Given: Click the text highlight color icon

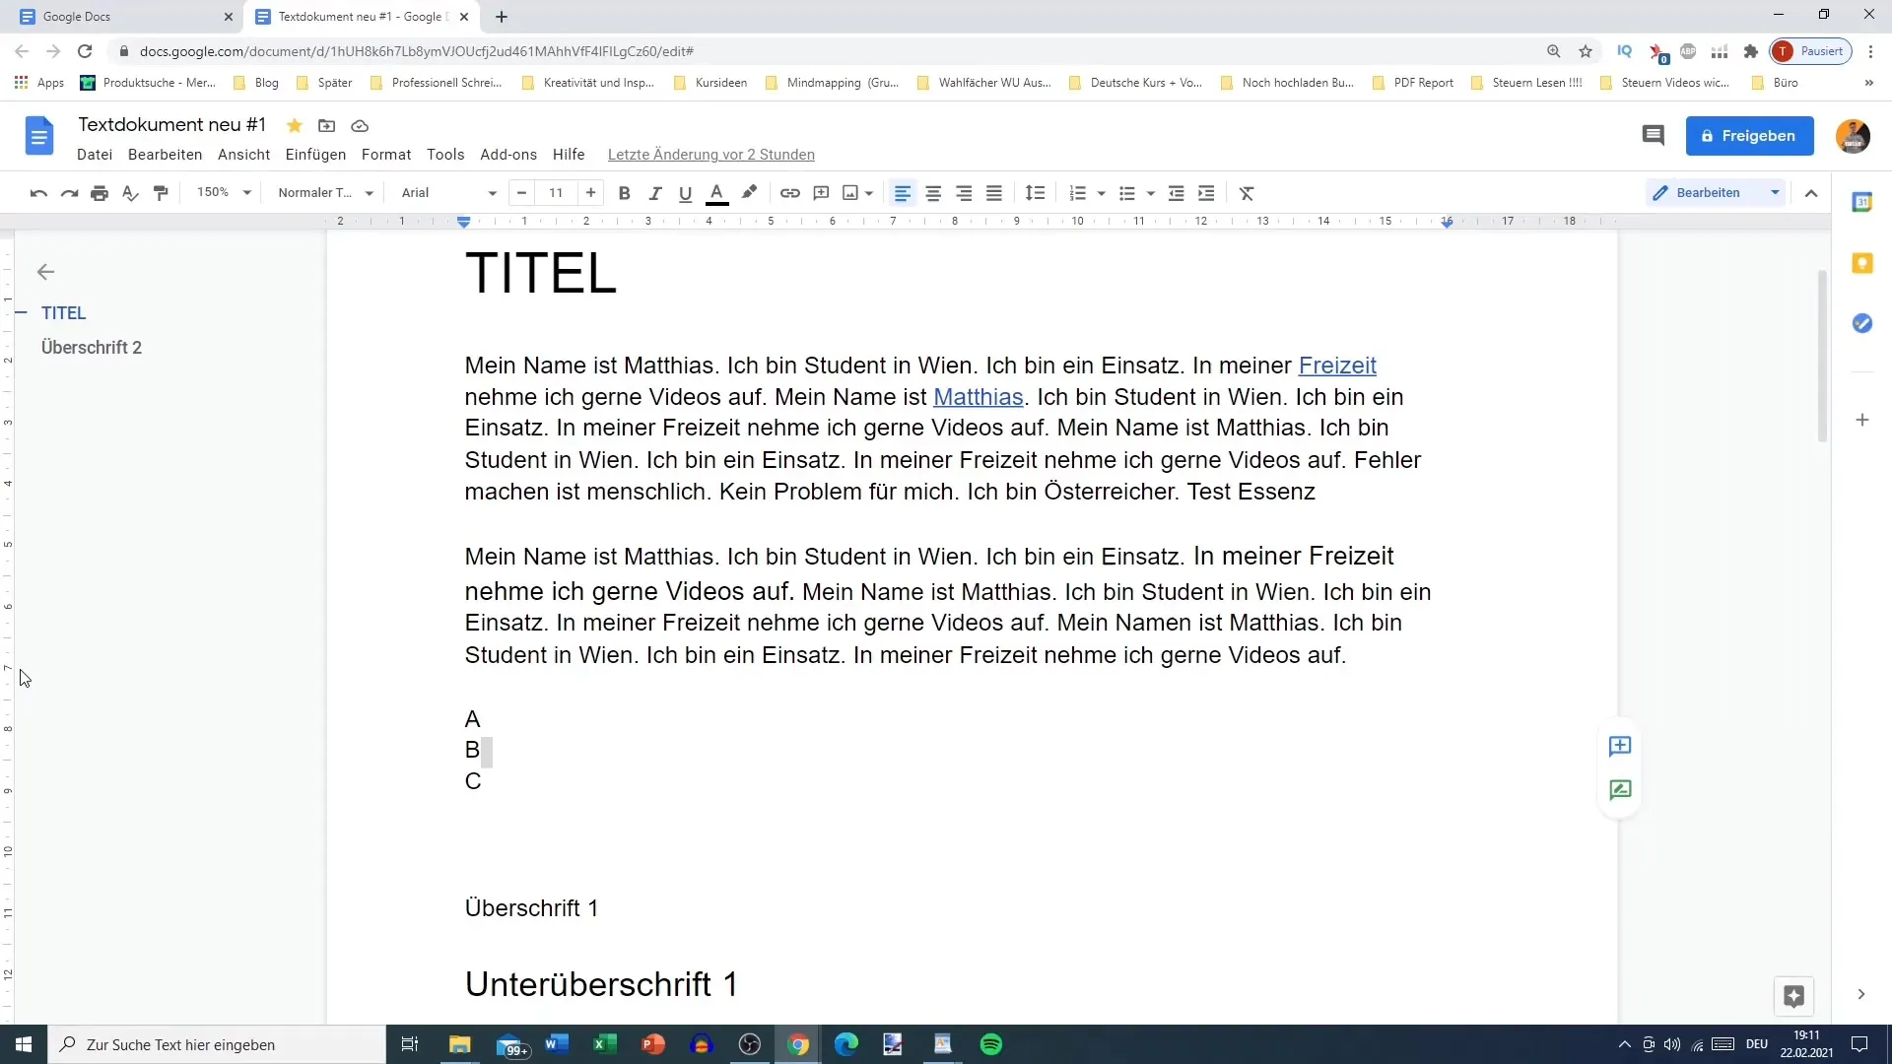Looking at the screenshot, I should pyautogui.click(x=749, y=192).
